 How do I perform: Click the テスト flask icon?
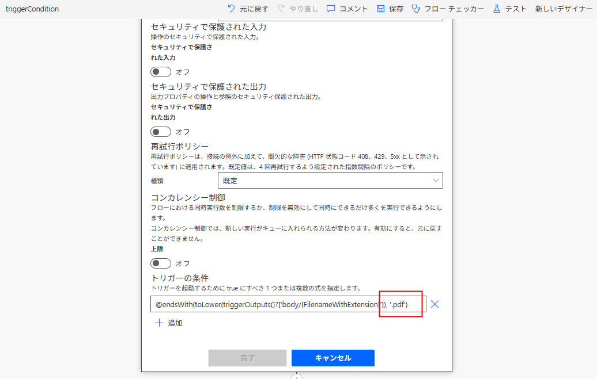(x=496, y=9)
